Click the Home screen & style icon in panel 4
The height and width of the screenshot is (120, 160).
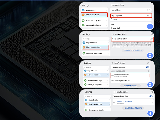(86, 110)
